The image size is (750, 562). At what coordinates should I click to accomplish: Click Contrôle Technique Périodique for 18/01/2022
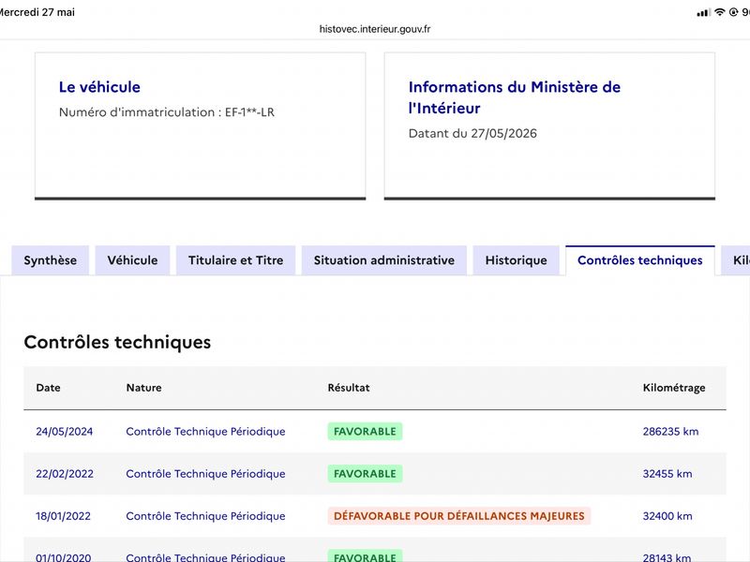[205, 516]
